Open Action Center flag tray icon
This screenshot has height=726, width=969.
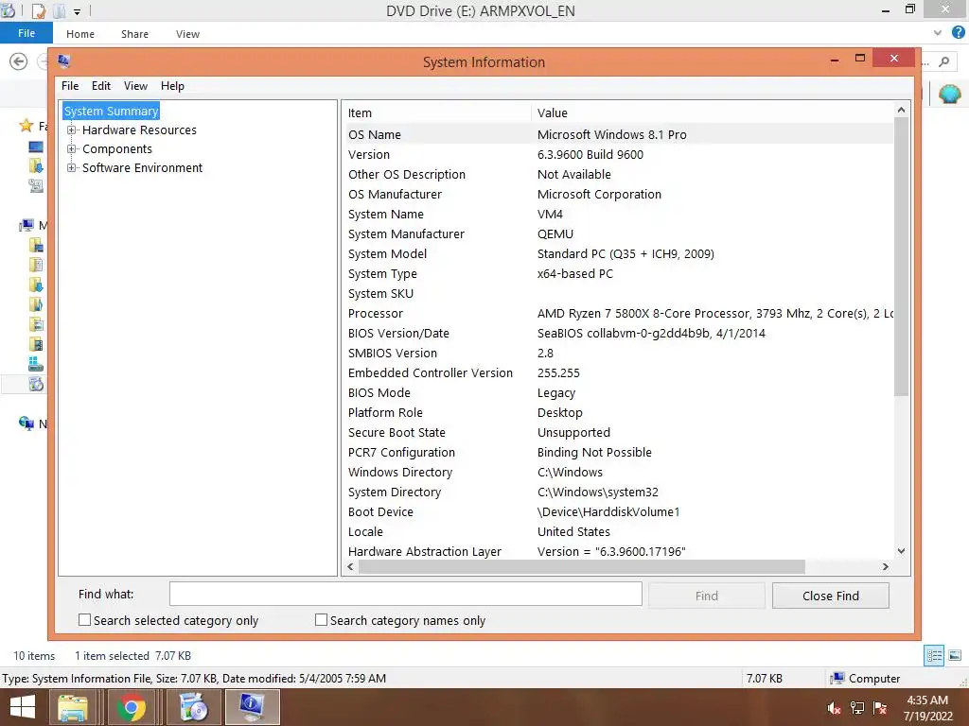coord(880,708)
